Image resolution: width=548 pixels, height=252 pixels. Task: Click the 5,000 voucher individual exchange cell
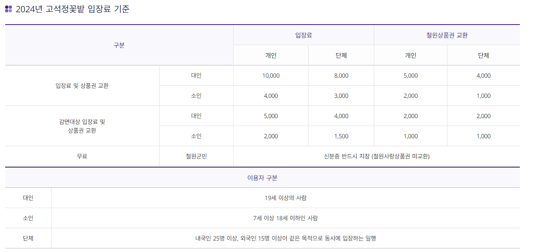click(x=411, y=76)
